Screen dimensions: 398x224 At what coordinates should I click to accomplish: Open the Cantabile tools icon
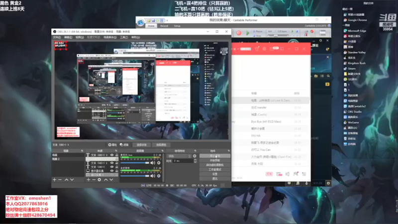coord(305,33)
